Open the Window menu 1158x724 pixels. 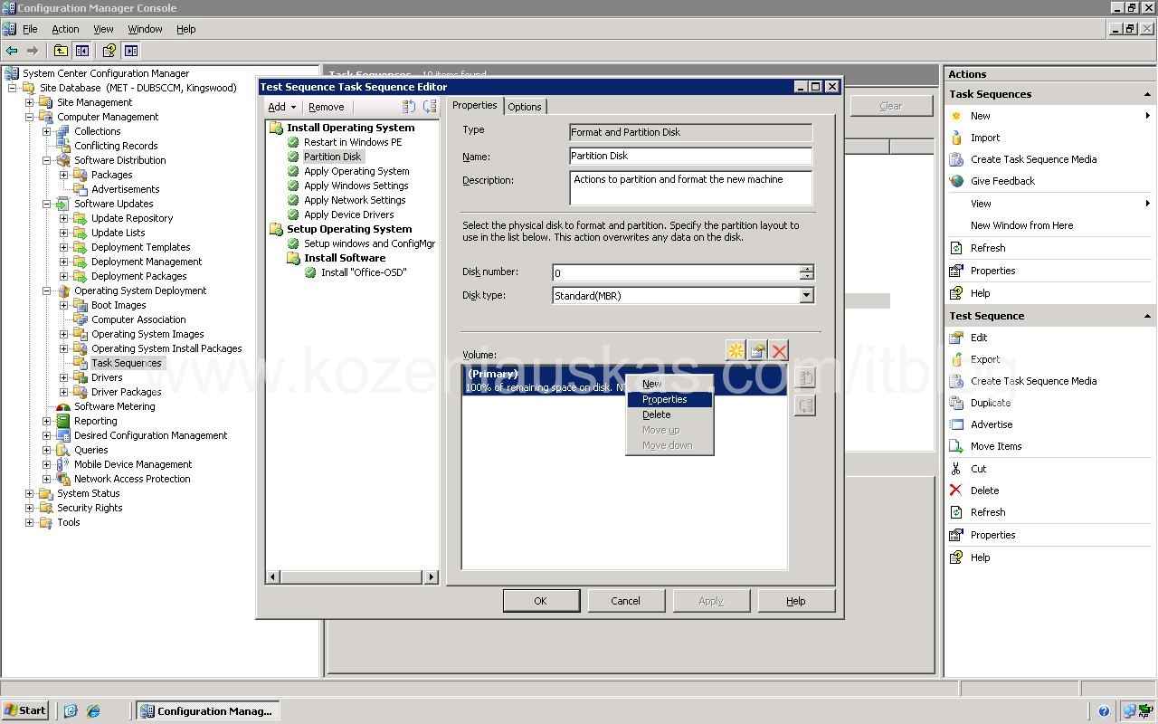point(145,29)
